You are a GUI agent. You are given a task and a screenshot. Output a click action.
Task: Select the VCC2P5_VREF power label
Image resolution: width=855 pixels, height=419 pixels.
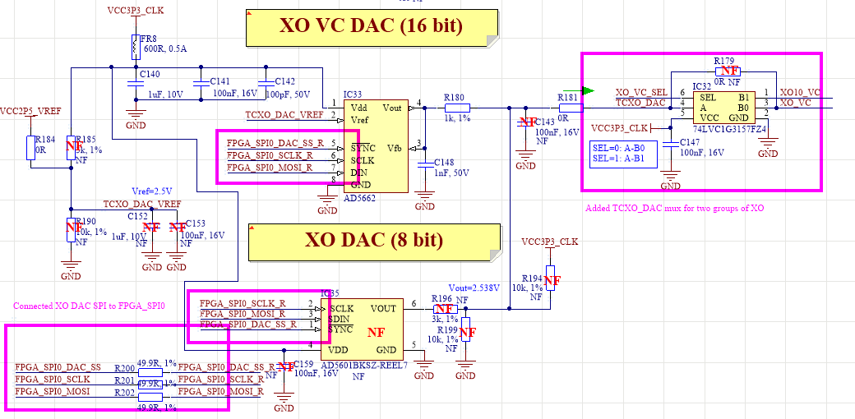[31, 110]
